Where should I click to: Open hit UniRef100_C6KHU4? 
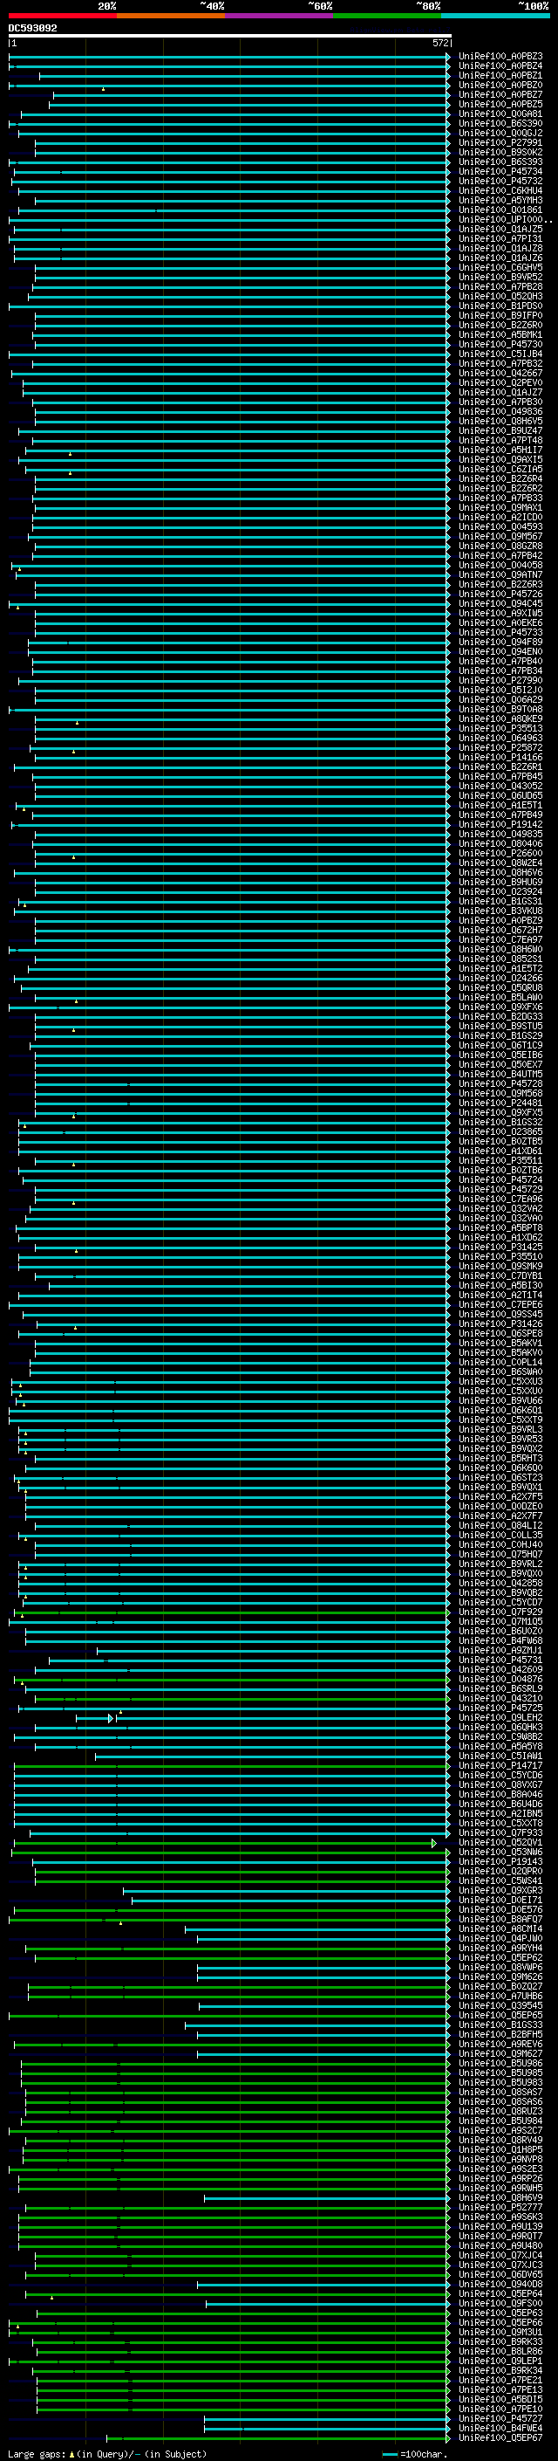500,191
